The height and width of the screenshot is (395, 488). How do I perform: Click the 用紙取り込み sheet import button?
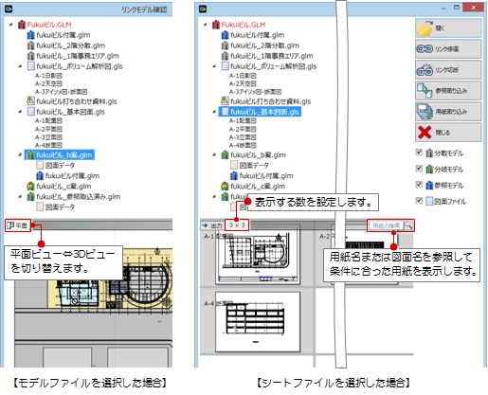[x=448, y=112]
